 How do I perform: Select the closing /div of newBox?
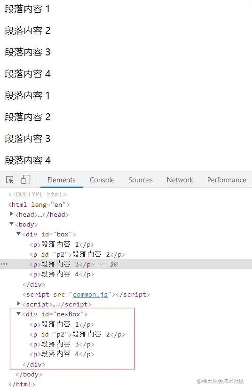coord(34,364)
